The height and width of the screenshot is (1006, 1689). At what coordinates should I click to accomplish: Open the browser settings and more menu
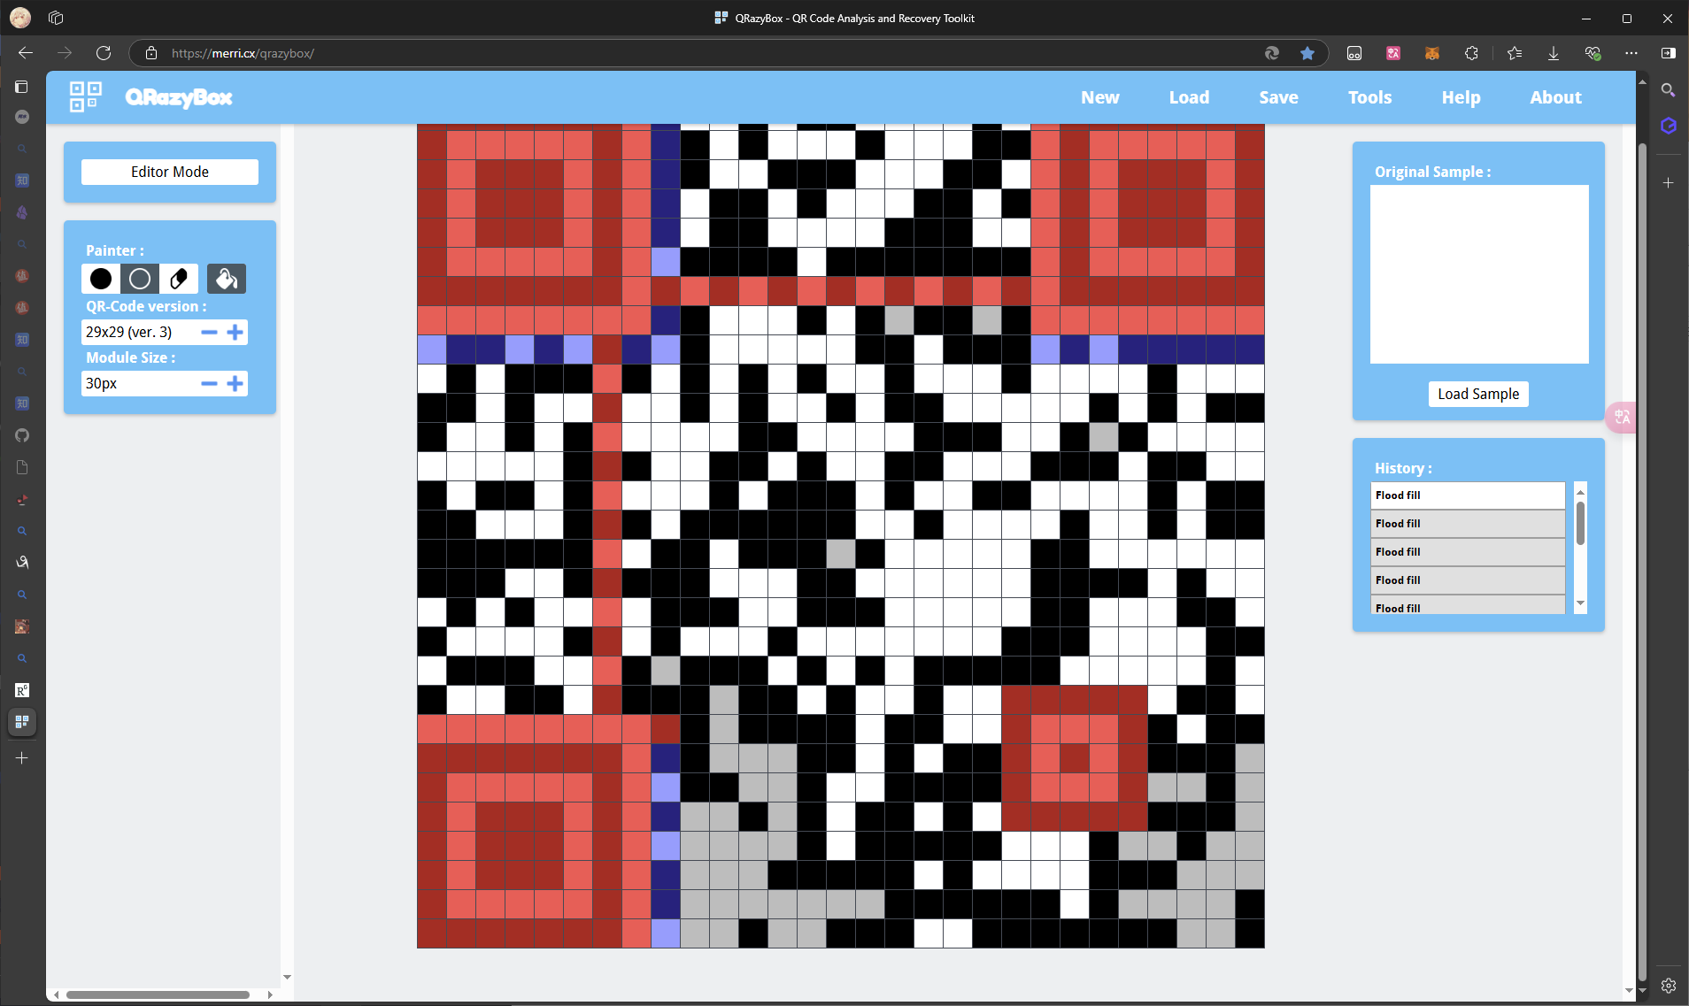(1631, 53)
